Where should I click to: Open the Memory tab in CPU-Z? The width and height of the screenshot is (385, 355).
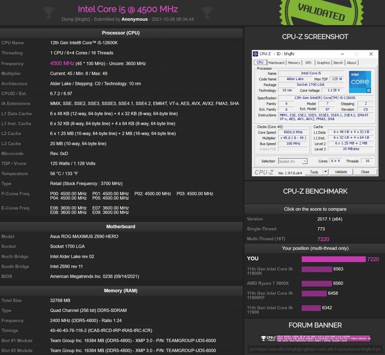(294, 62)
